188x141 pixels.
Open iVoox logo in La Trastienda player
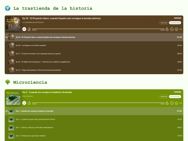tap(178, 18)
